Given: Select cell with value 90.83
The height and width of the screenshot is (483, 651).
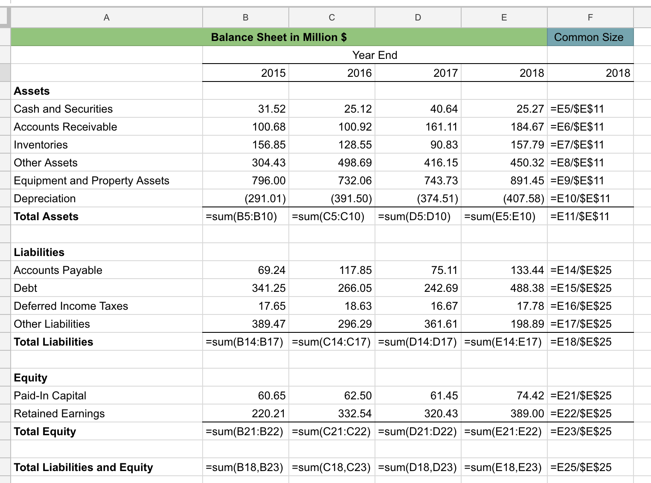Looking at the screenshot, I should tap(418, 145).
